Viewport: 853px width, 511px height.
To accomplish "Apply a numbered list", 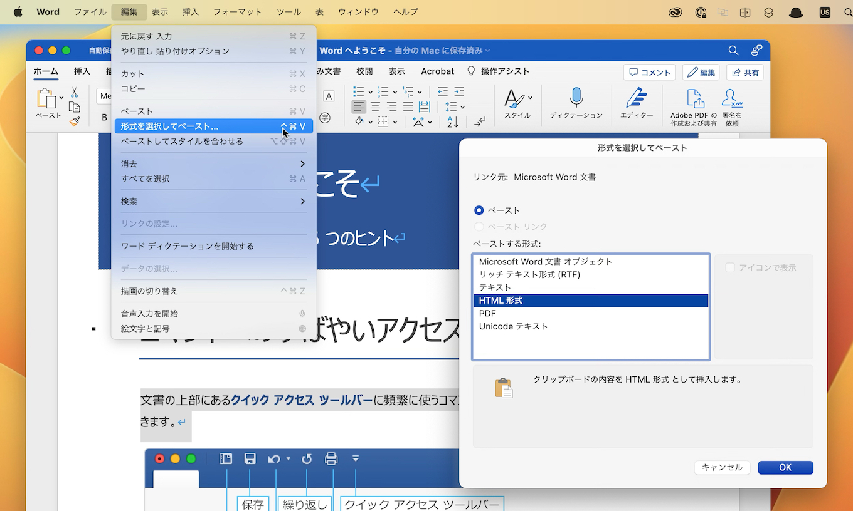I will [x=383, y=91].
